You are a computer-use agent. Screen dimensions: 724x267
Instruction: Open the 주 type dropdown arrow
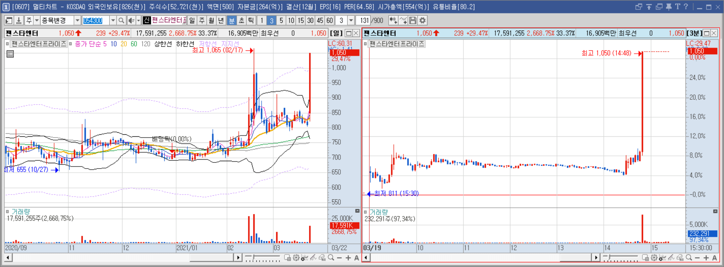pos(37,20)
